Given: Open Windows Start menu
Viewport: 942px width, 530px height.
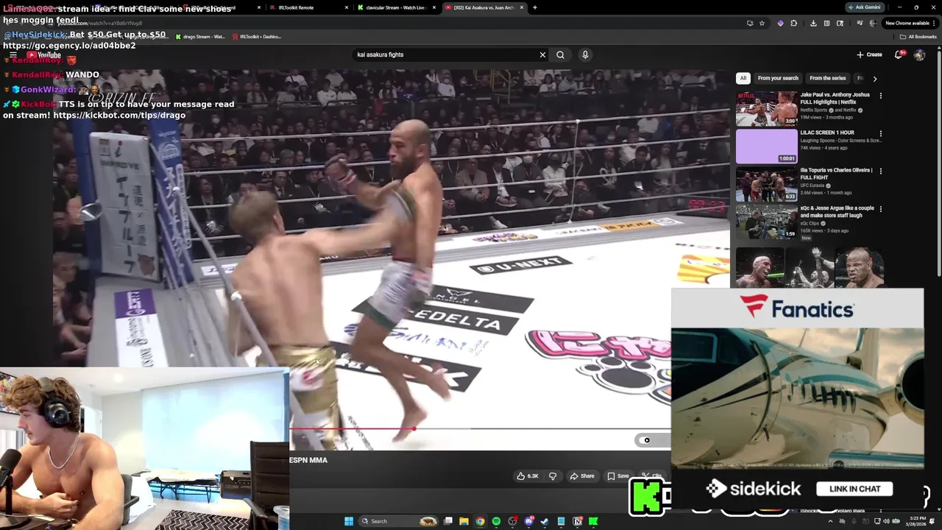Looking at the screenshot, I should 349,521.
